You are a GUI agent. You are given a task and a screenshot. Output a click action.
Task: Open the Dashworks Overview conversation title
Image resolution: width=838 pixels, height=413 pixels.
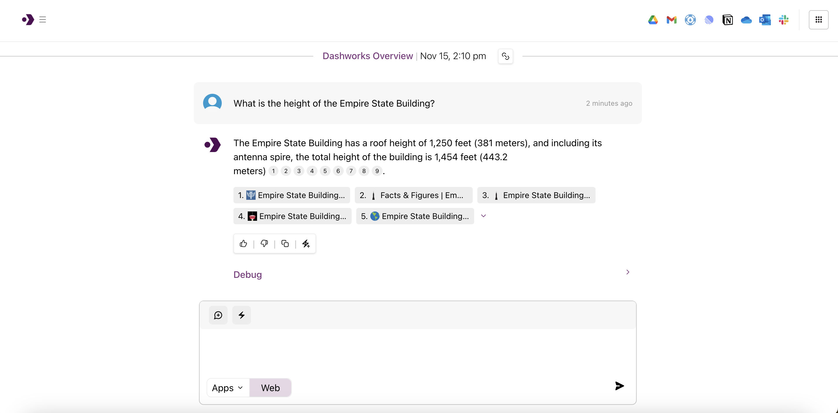coord(367,56)
